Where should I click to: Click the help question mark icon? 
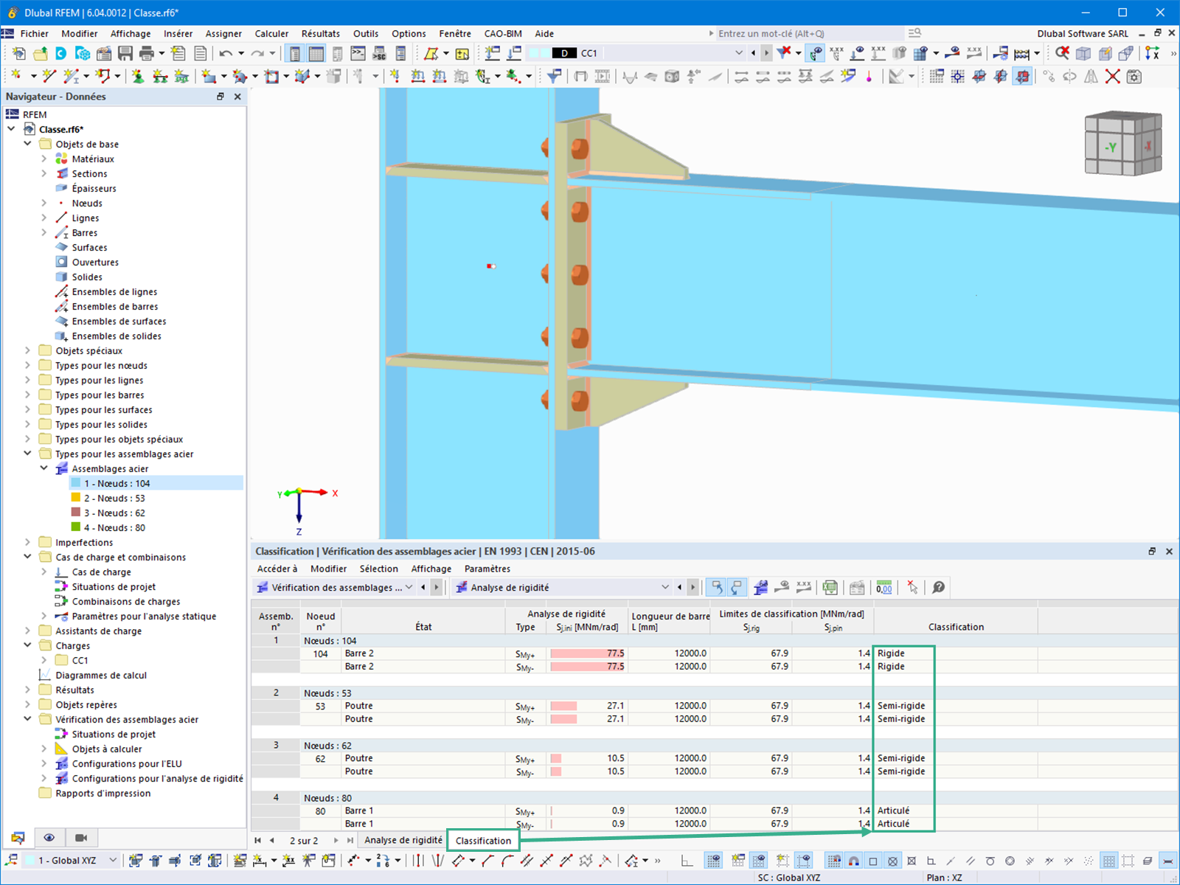939,588
